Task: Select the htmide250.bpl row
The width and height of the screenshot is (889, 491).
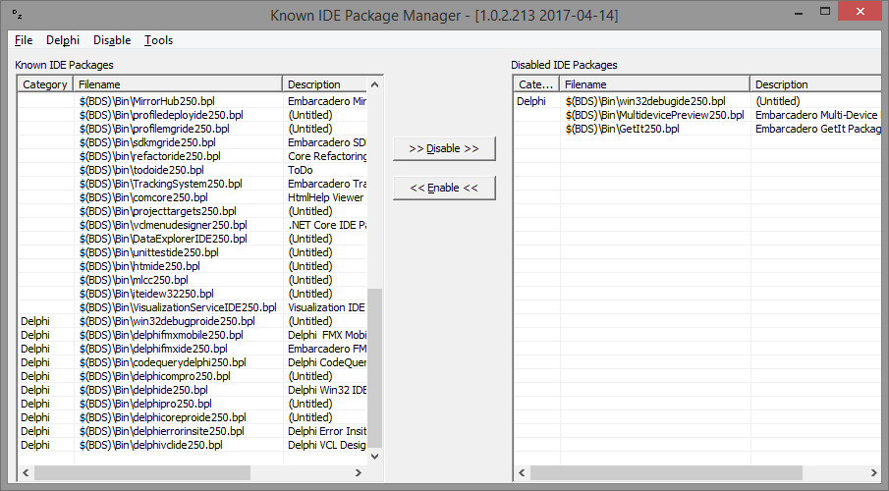Action: [193, 266]
